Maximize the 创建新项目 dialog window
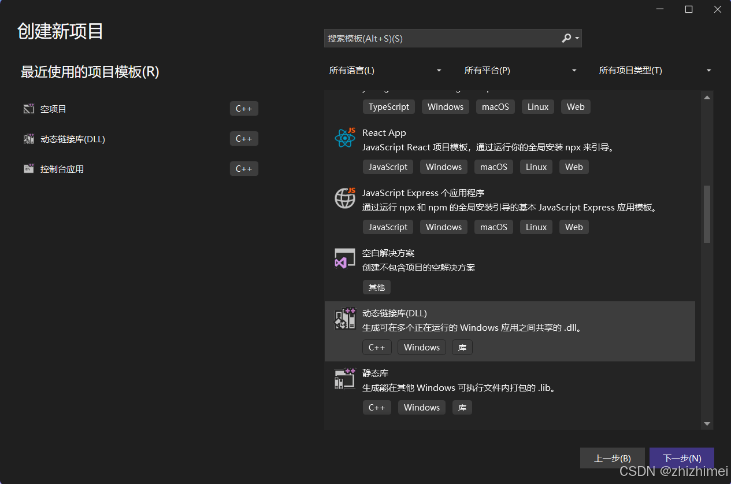The width and height of the screenshot is (731, 484). (689, 9)
